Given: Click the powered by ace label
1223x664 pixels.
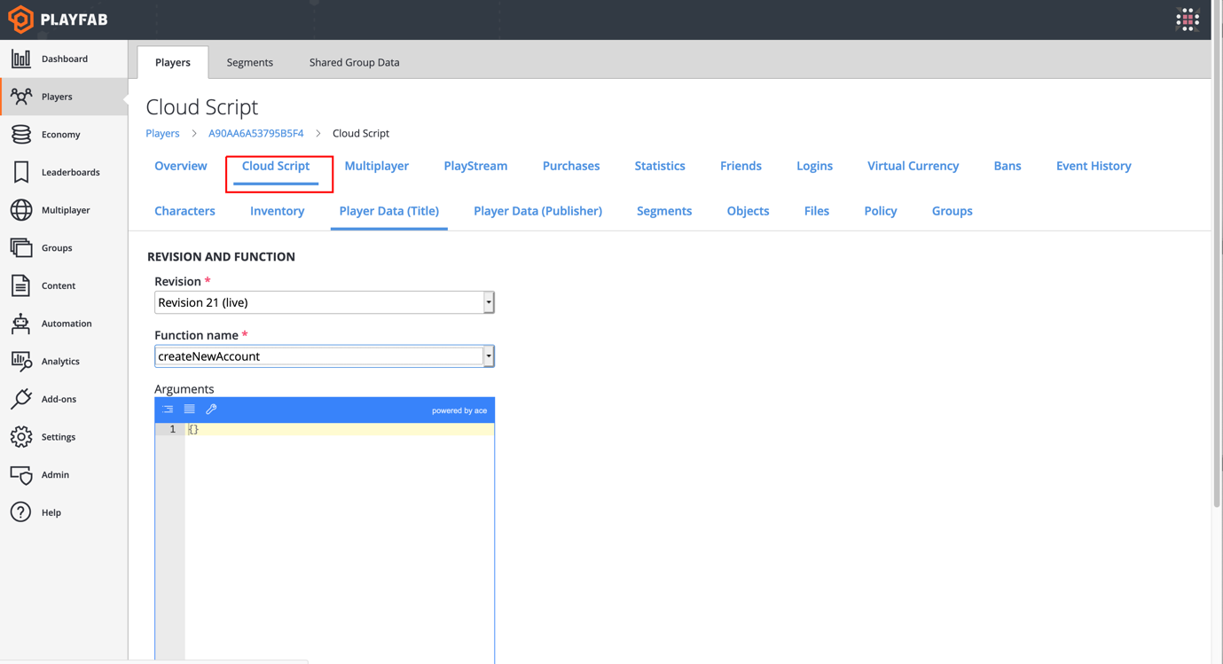Looking at the screenshot, I should point(459,410).
